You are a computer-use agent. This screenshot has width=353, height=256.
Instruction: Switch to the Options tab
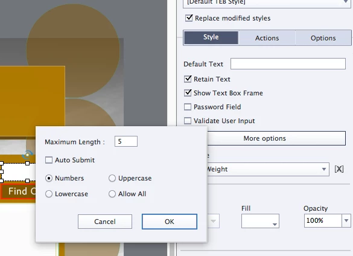click(x=323, y=38)
